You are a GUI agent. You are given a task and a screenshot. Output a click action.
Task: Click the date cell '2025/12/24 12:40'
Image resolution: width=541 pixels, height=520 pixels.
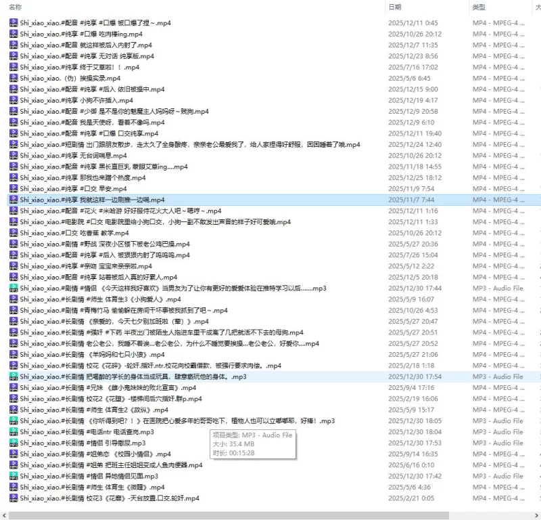coord(415,144)
